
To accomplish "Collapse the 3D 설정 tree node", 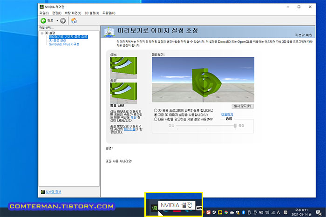I will pos(42,33).
